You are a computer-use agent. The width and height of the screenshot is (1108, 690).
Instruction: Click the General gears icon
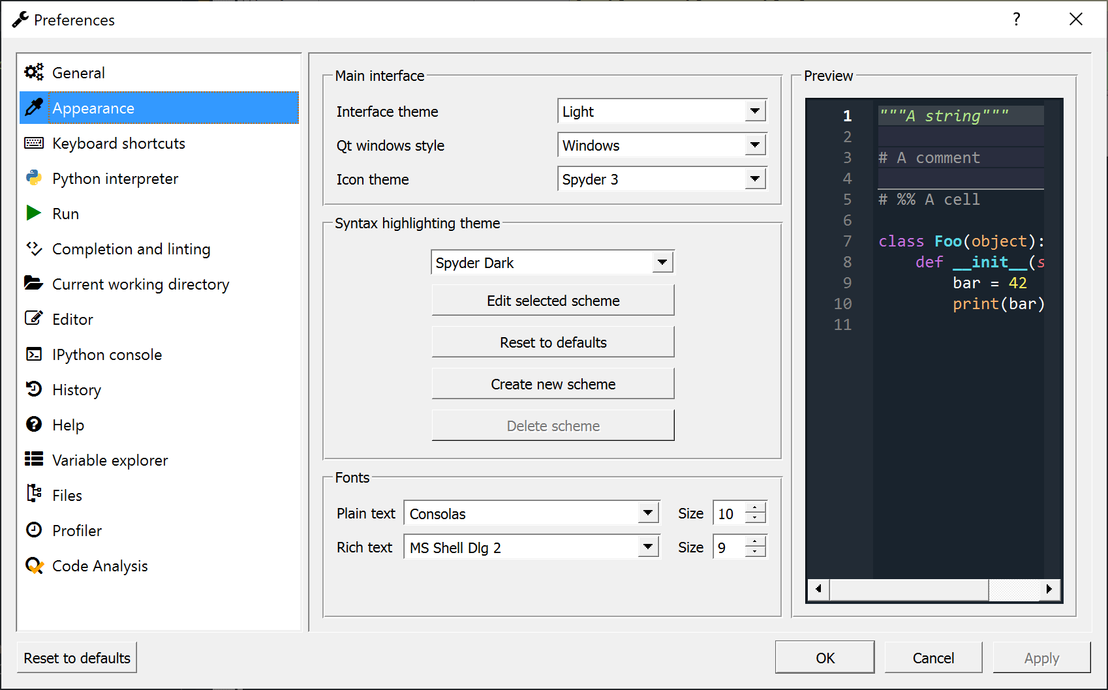(x=34, y=72)
